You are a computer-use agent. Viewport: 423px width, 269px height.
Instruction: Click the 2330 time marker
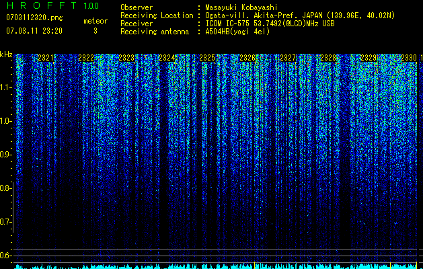click(409, 58)
